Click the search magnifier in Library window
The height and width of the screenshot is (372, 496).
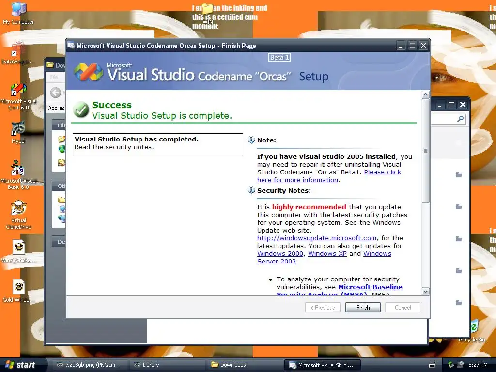[460, 119]
